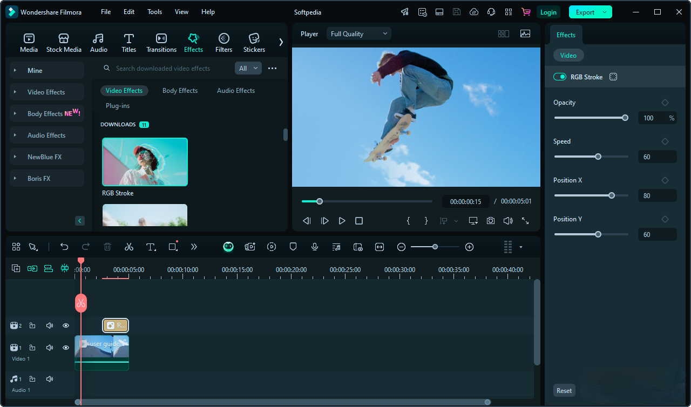Take a snapshot with the camera icon
The image size is (691, 407).
[x=490, y=221]
